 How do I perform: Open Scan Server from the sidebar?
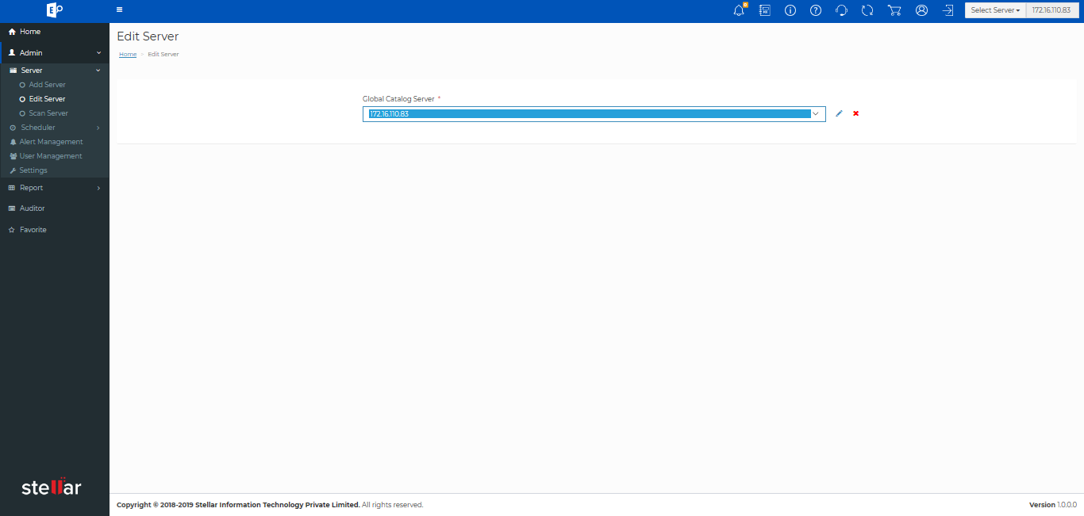click(48, 113)
